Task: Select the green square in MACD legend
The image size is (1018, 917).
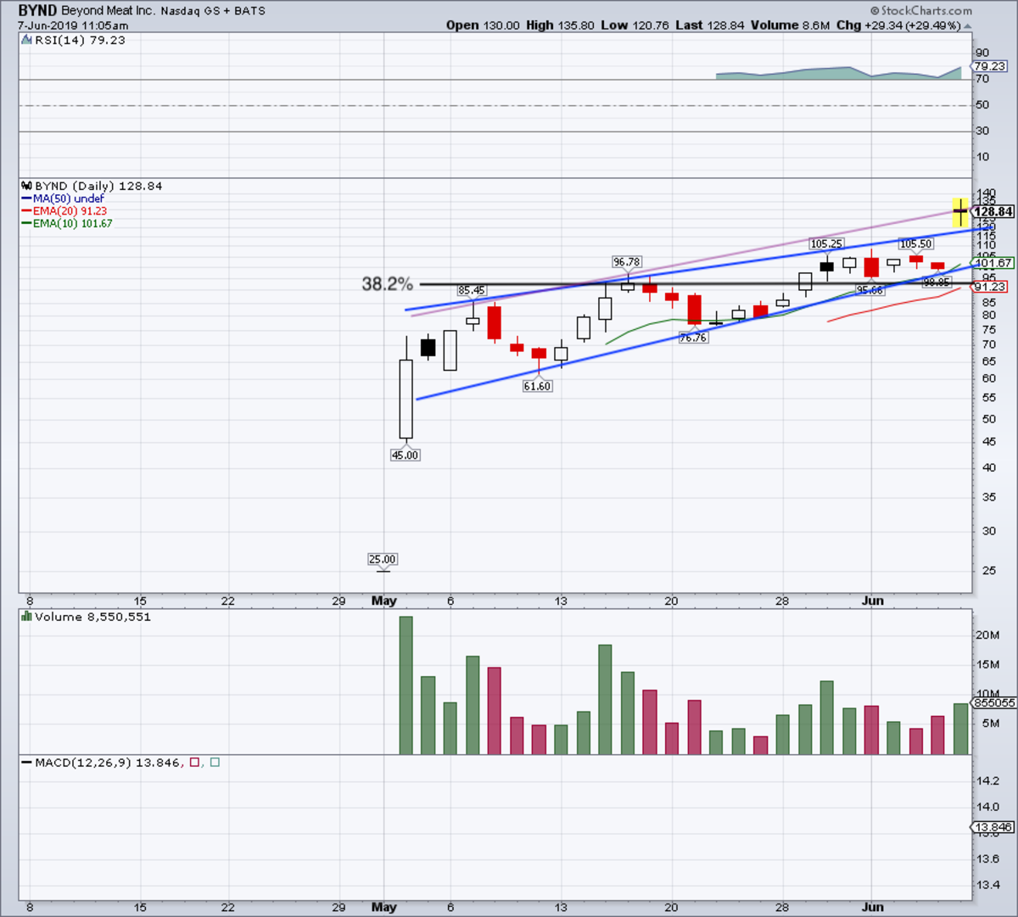Action: [214, 763]
